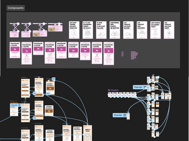Select the 'J'entends des chats se battre' card
The width and height of the screenshot is (189, 141).
point(115,30)
